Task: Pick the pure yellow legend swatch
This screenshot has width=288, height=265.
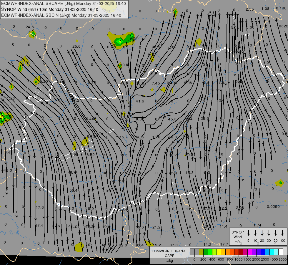Action: [x=219, y=252]
